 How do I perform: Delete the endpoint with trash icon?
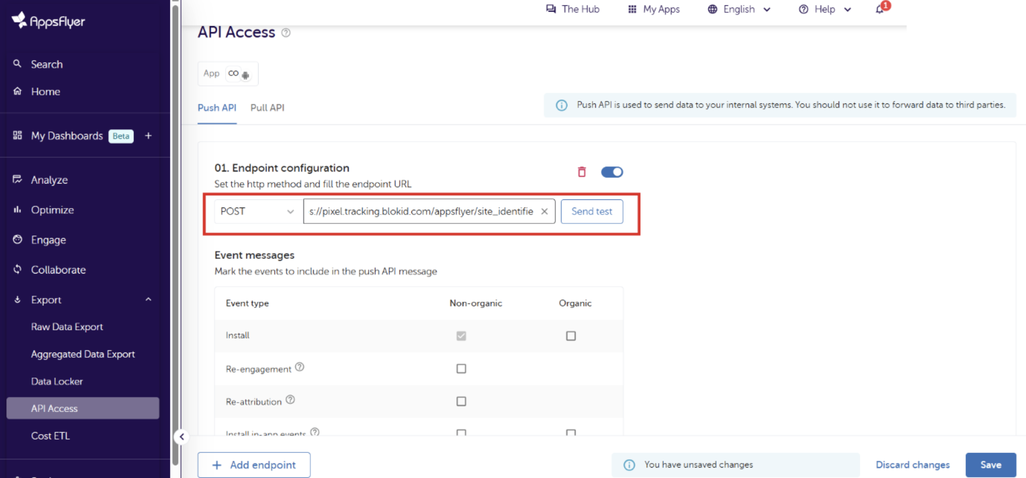pos(582,172)
